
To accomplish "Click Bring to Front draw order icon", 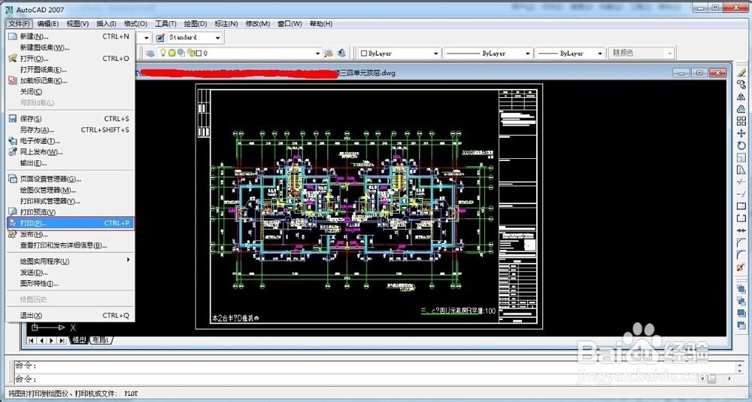I will [x=741, y=288].
